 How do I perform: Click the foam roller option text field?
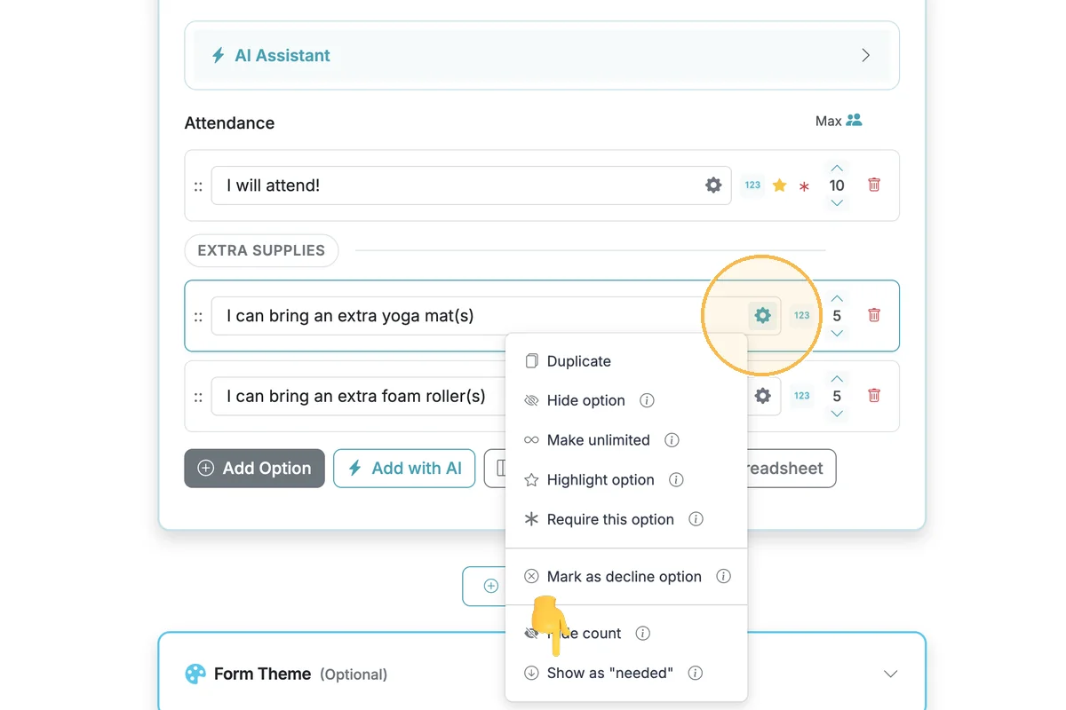pyautogui.click(x=355, y=396)
